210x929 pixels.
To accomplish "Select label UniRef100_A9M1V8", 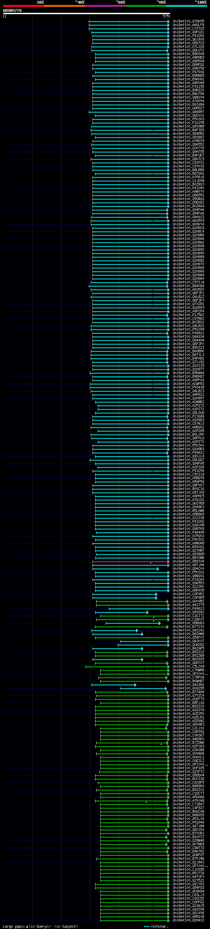I will [x=188, y=916].
